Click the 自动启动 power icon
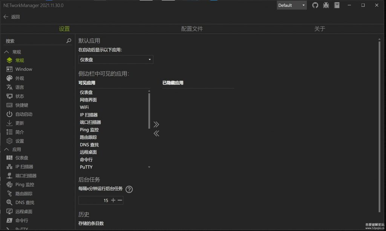This screenshot has height=231, width=386. click(9, 114)
